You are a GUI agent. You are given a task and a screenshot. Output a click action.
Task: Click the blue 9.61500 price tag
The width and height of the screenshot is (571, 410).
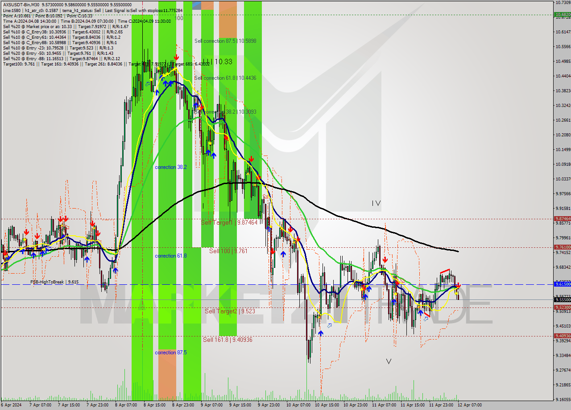pyautogui.click(x=562, y=284)
